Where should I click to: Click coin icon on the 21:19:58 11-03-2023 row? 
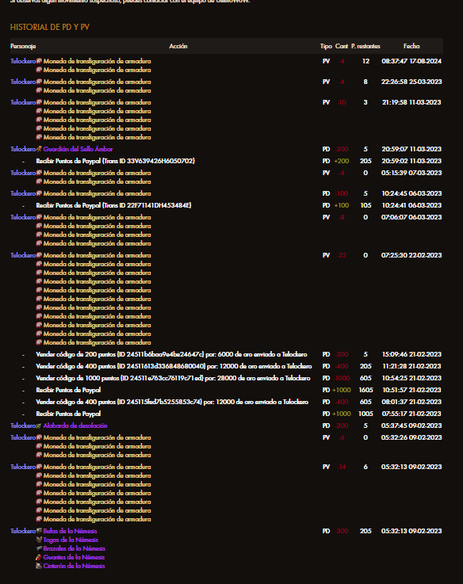click(x=39, y=102)
